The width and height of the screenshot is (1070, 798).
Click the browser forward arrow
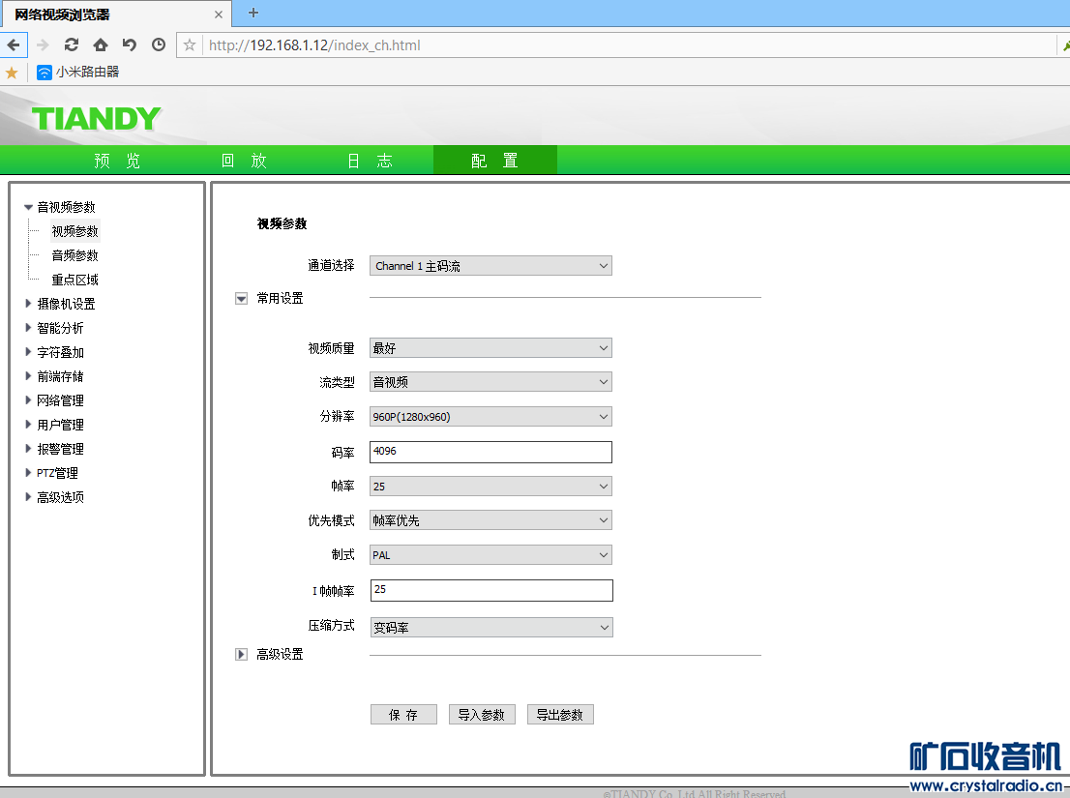coord(43,45)
